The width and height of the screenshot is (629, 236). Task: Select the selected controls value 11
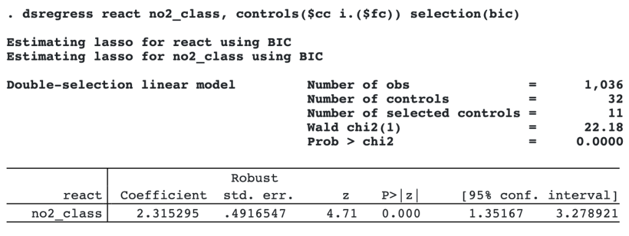[615, 113]
